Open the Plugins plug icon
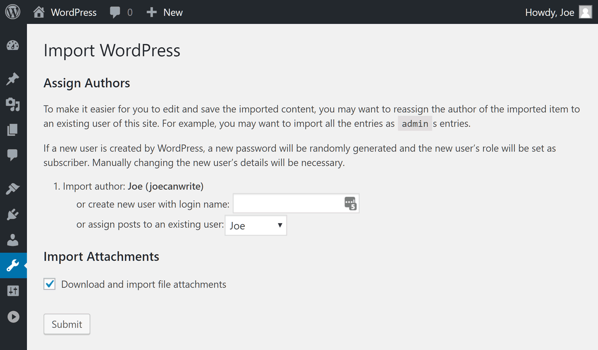Screen dimensions: 598x350 pyautogui.click(x=13, y=214)
